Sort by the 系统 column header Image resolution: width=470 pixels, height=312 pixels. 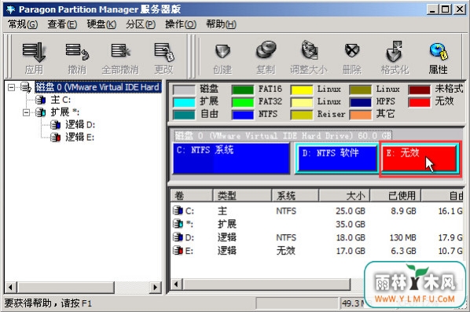pyautogui.click(x=295, y=196)
